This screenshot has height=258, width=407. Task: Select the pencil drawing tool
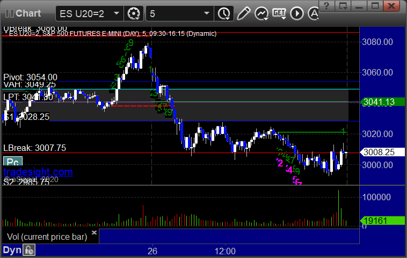[243, 13]
